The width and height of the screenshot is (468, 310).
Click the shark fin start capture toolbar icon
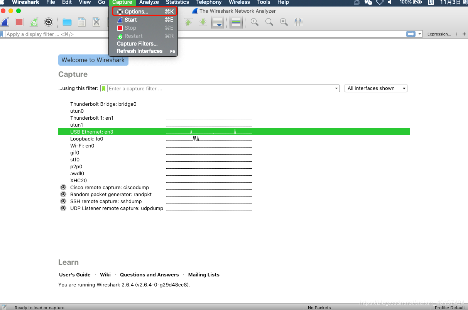[5, 22]
